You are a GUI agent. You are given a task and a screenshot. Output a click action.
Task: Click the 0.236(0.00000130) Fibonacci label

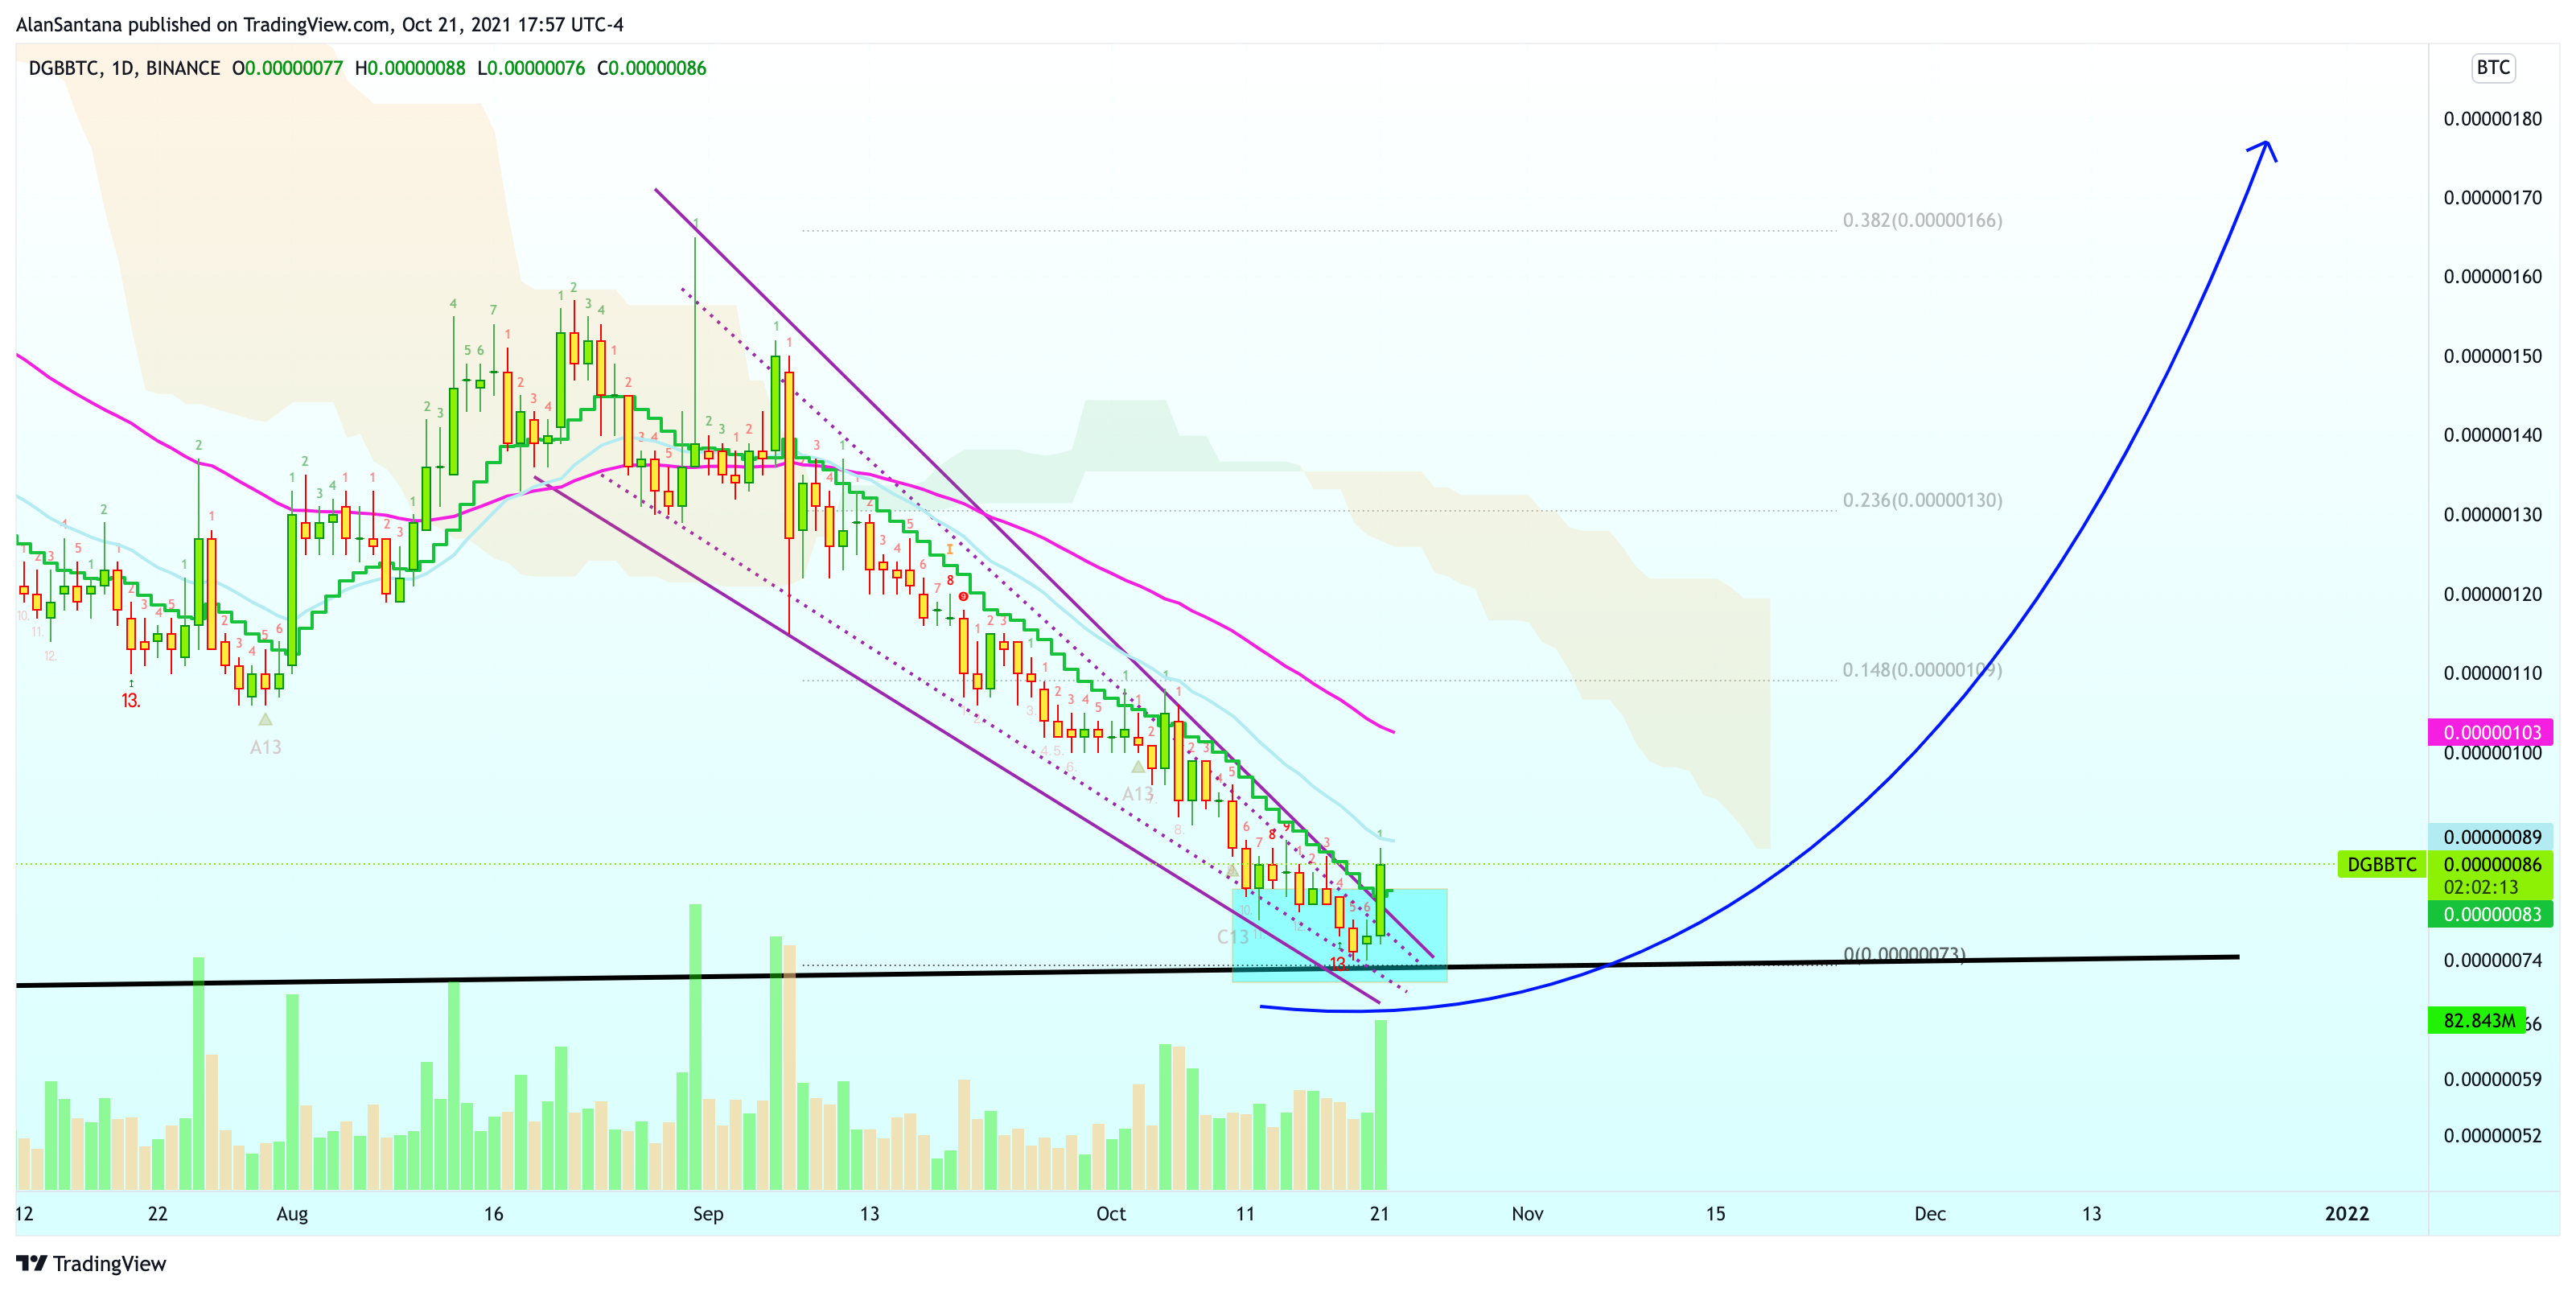tap(1922, 500)
